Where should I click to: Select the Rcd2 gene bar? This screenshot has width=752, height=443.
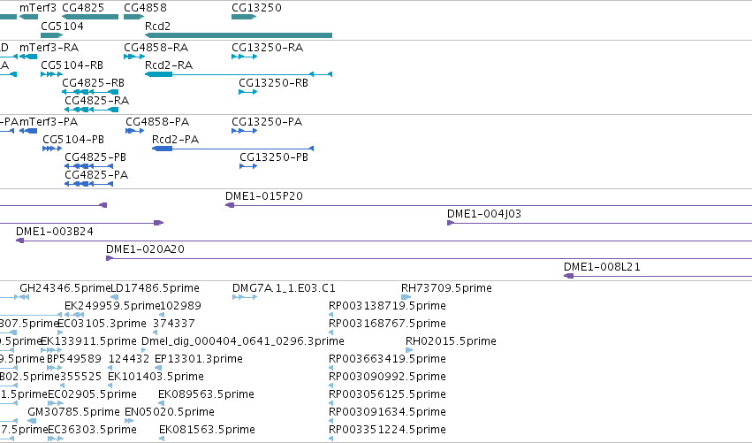(239, 35)
